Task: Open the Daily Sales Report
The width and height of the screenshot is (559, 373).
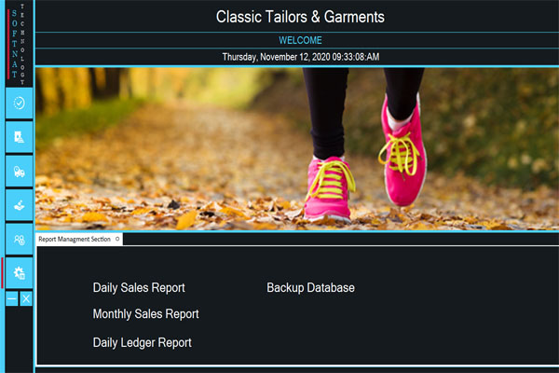Action: point(139,288)
